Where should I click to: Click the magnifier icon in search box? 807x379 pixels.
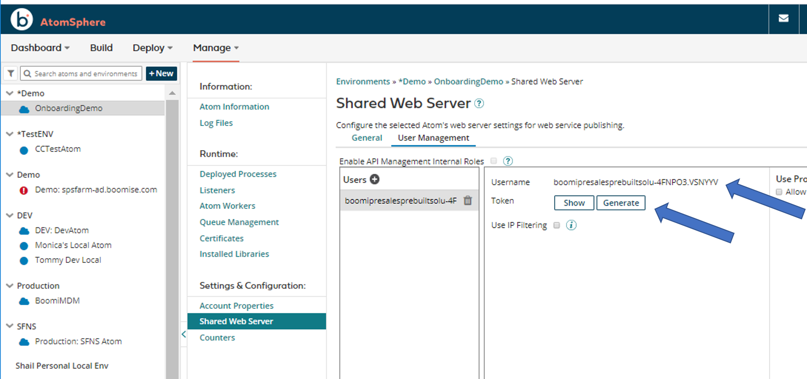coord(28,73)
